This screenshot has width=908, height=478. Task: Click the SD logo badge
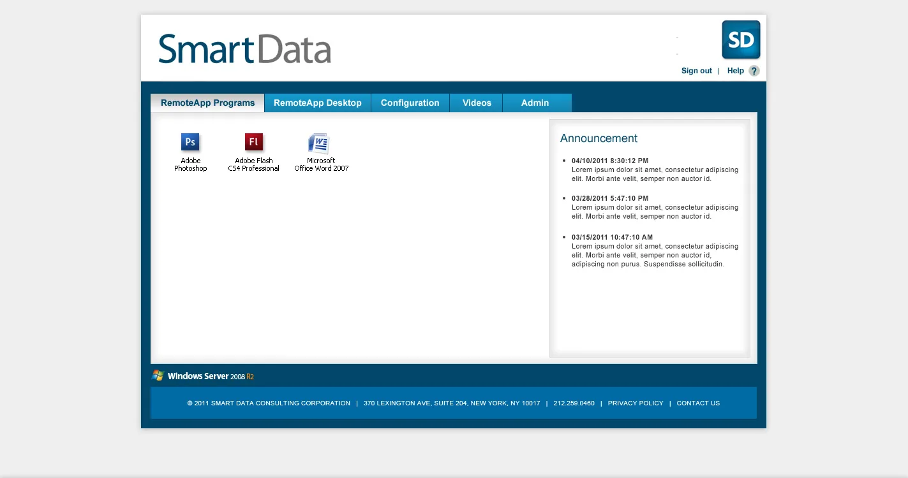741,40
